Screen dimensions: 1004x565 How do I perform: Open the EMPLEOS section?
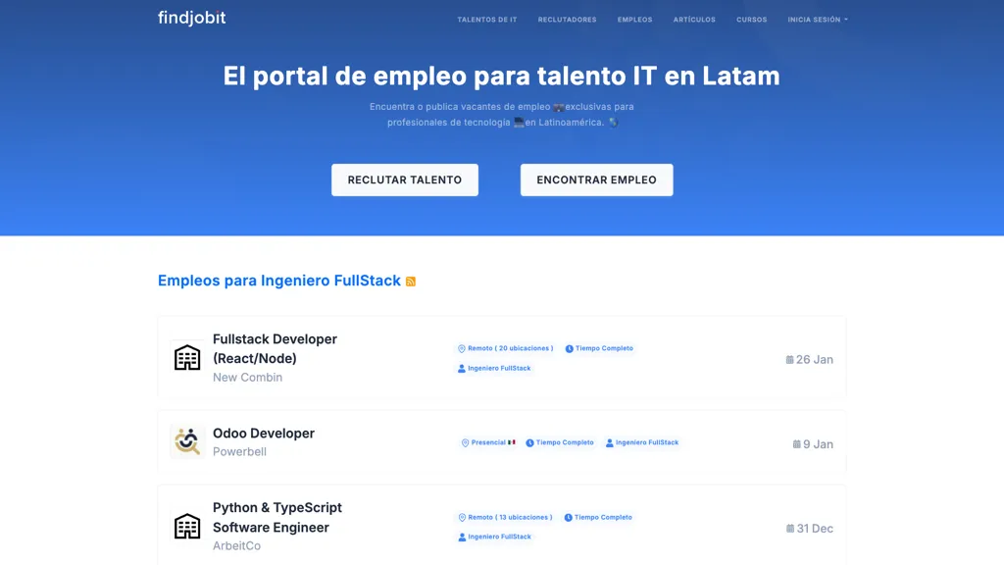pyautogui.click(x=634, y=19)
